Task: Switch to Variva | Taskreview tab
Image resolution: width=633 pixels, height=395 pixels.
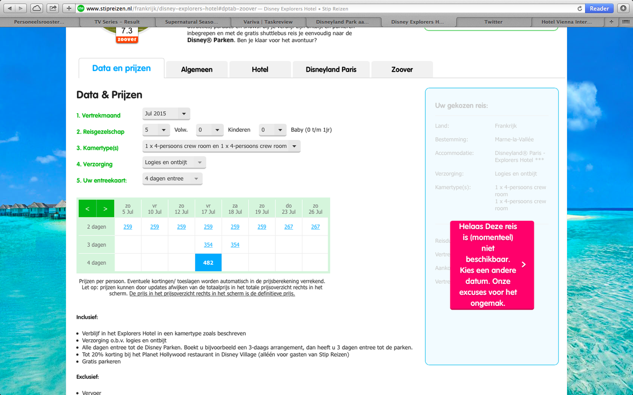Action: pyautogui.click(x=267, y=22)
